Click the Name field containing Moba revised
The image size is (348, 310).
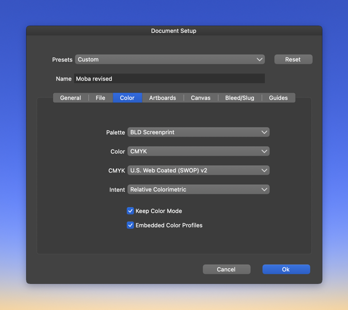(x=169, y=79)
